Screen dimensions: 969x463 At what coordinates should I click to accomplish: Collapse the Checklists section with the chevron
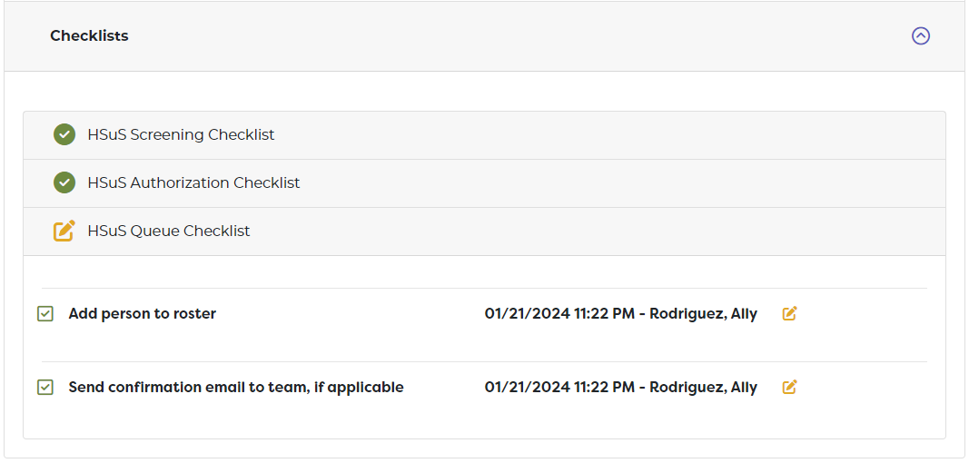click(921, 36)
